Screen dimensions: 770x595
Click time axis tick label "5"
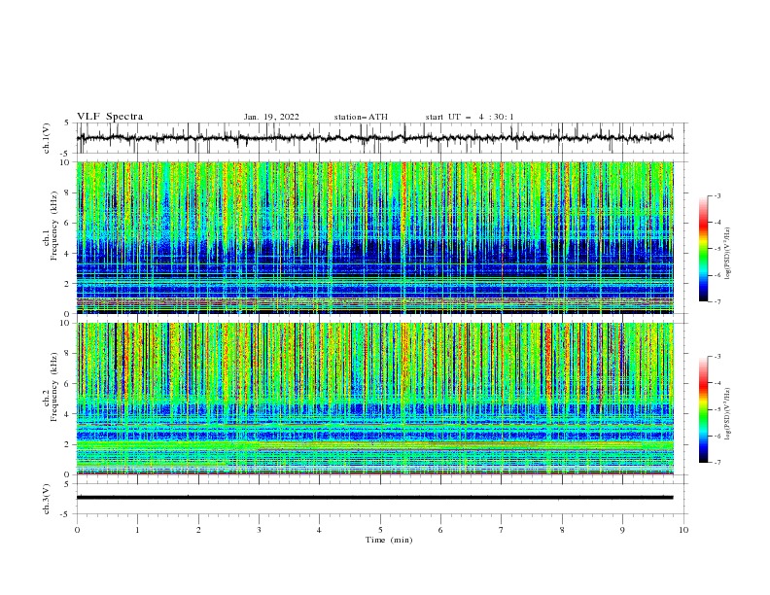coord(380,530)
